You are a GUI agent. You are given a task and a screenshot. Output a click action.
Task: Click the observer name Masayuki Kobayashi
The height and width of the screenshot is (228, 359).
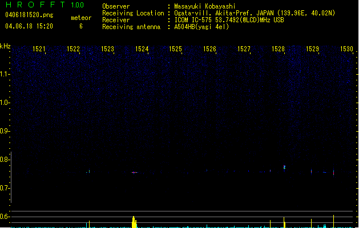205,6
